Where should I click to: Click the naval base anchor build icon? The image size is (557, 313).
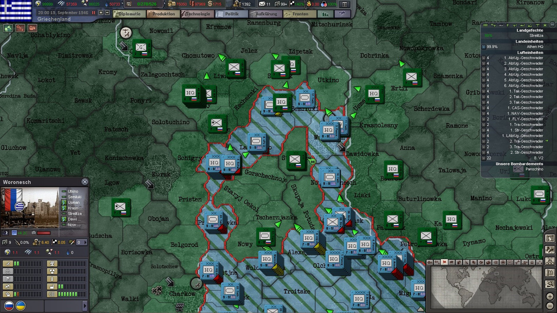tap(8, 271)
